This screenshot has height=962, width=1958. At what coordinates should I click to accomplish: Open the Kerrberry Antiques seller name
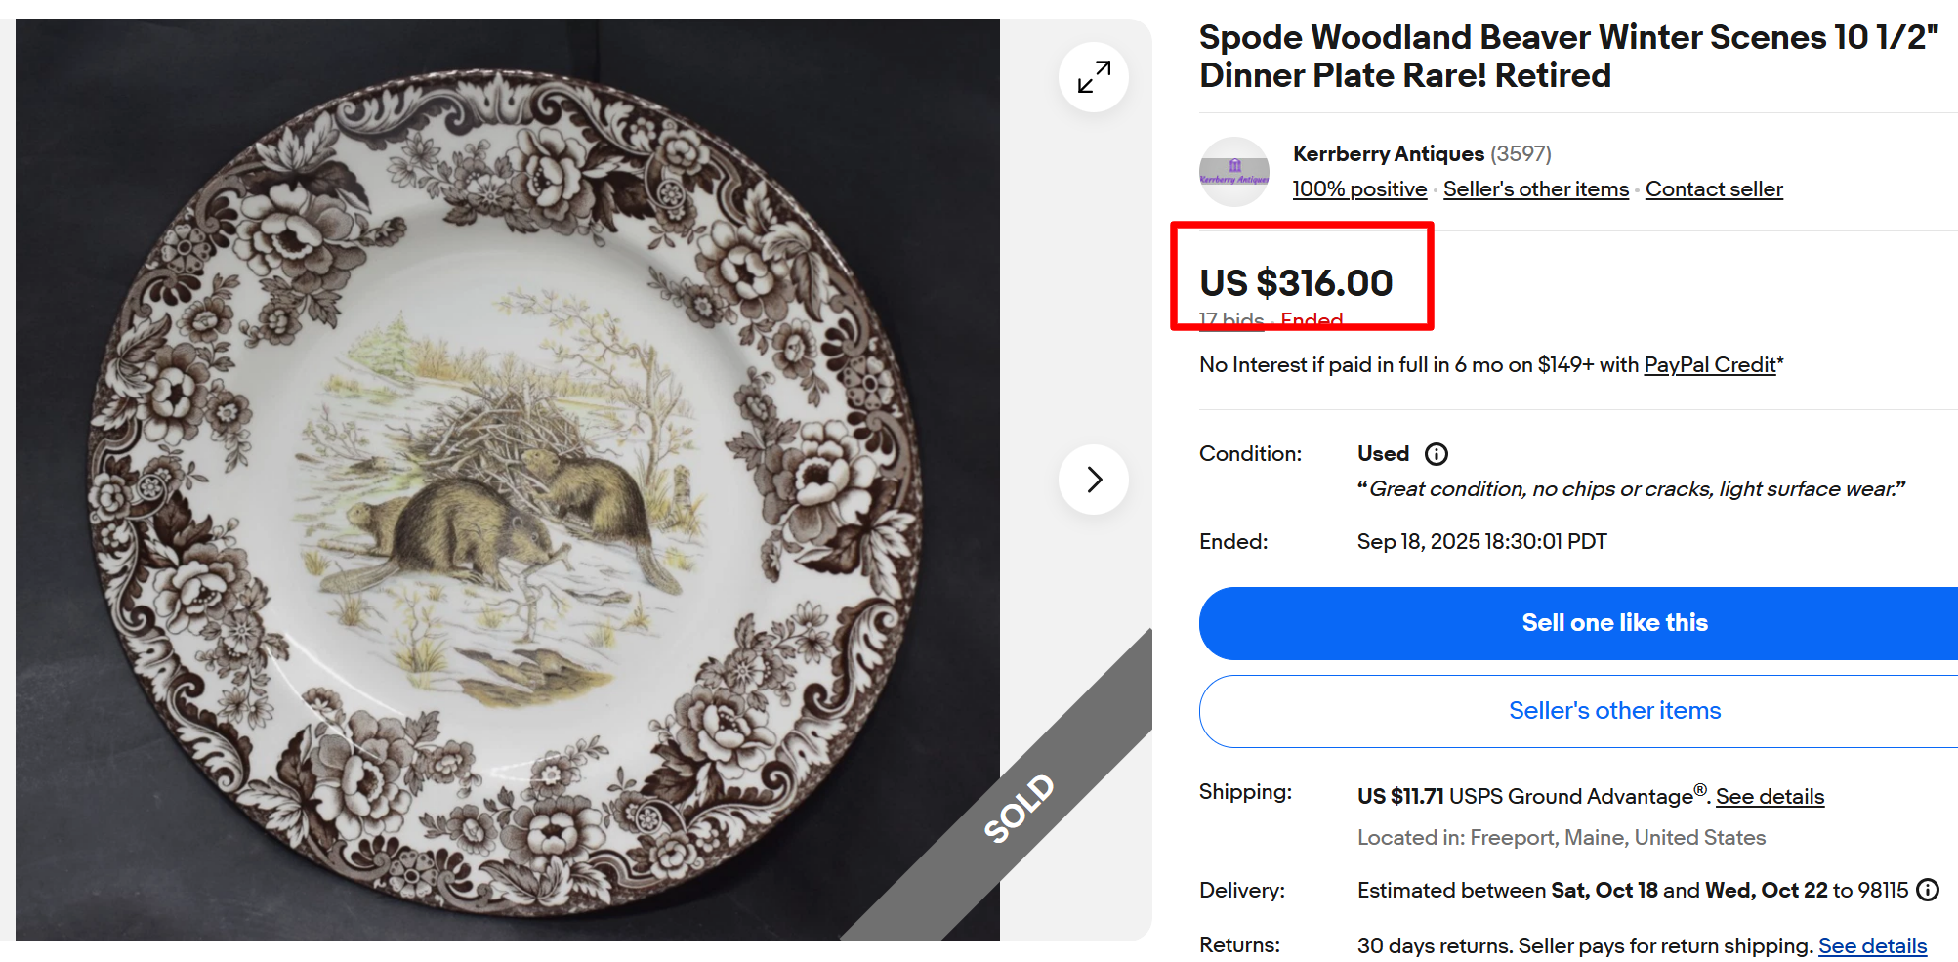tap(1388, 154)
